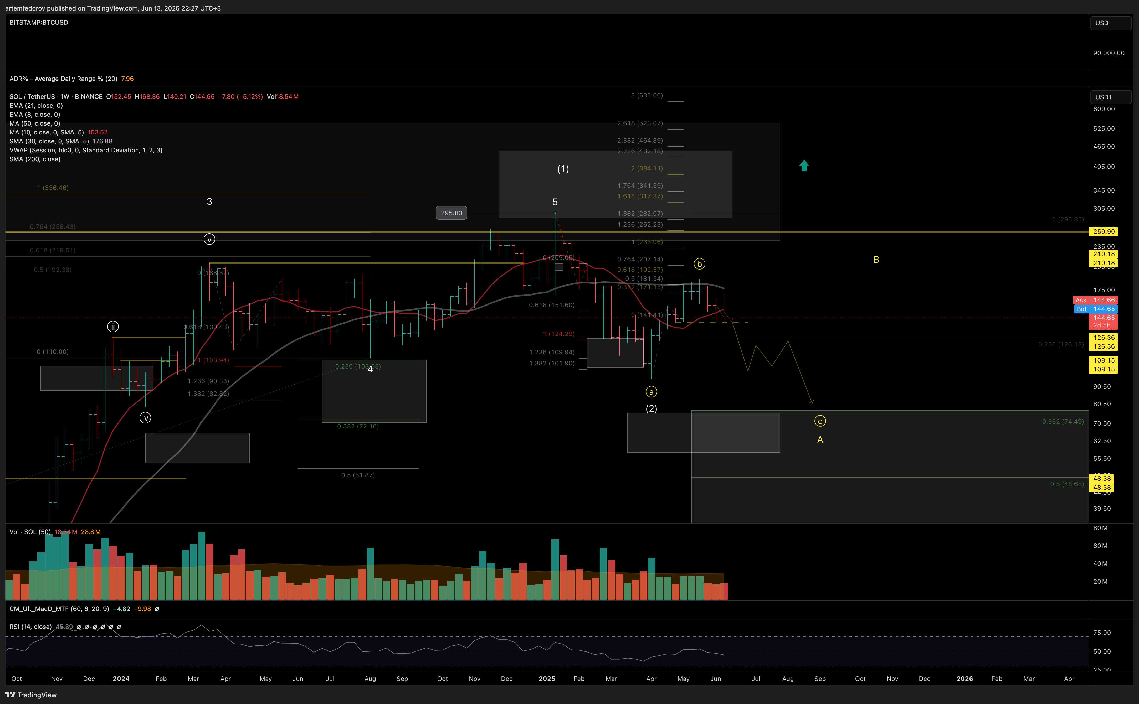1139x704 pixels.
Task: Select the circled b wave label
Action: (x=699, y=264)
